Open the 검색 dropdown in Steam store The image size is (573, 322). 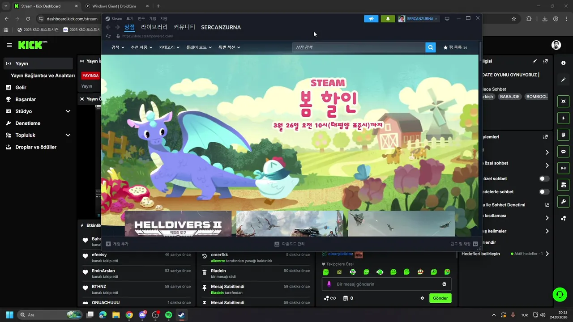coord(118,47)
